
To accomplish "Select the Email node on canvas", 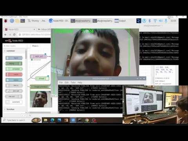I will (42, 78).
